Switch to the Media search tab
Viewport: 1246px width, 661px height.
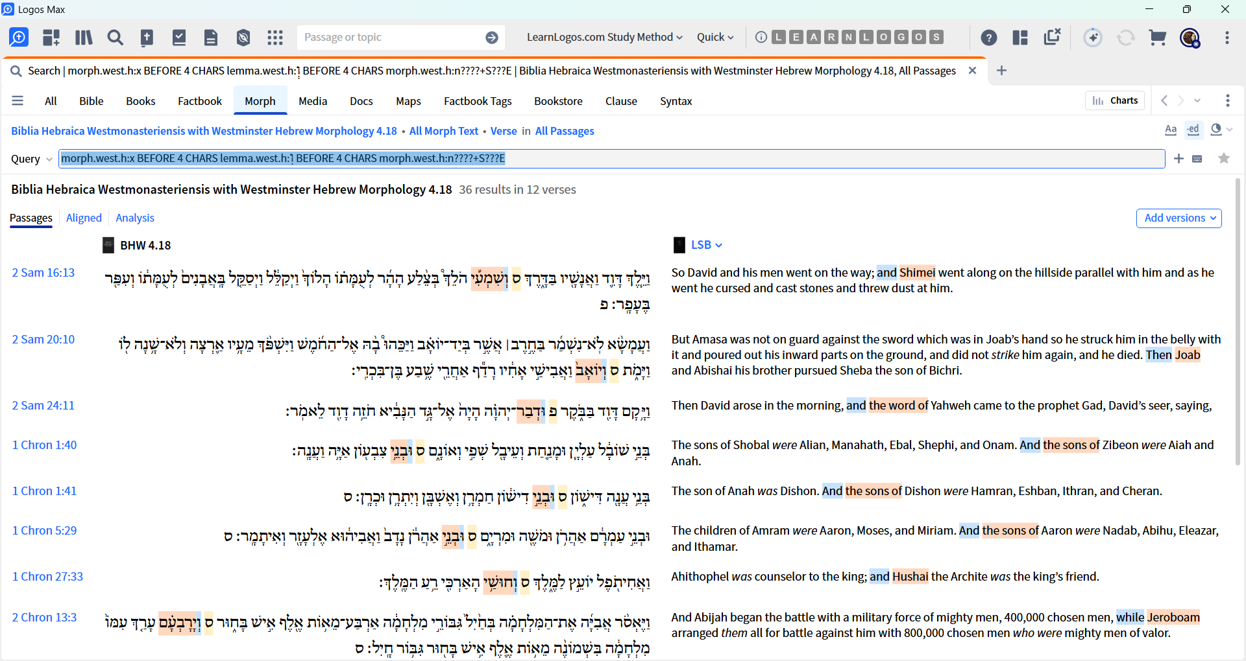click(x=313, y=101)
